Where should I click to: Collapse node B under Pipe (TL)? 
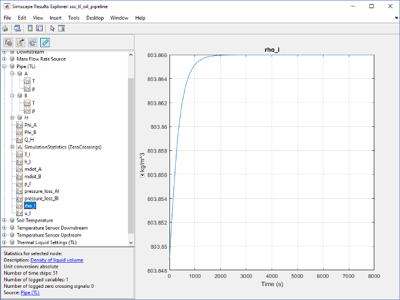pos(12,96)
